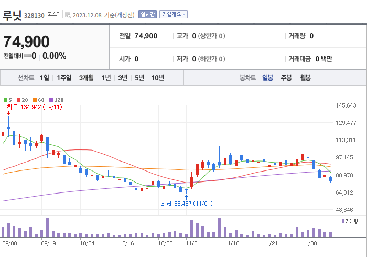367x257 pixels.
Task: Select the 5년 line chart tab
Action: [139, 78]
